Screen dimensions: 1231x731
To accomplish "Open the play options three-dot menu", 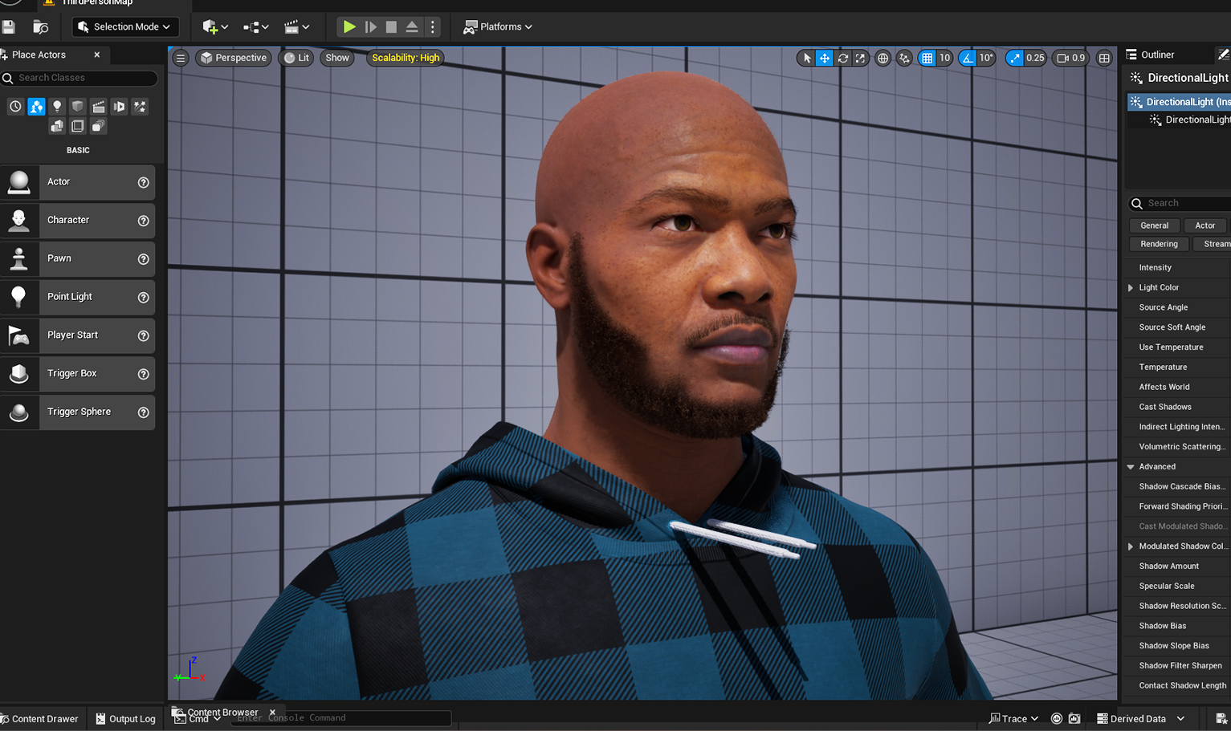I will [x=433, y=26].
